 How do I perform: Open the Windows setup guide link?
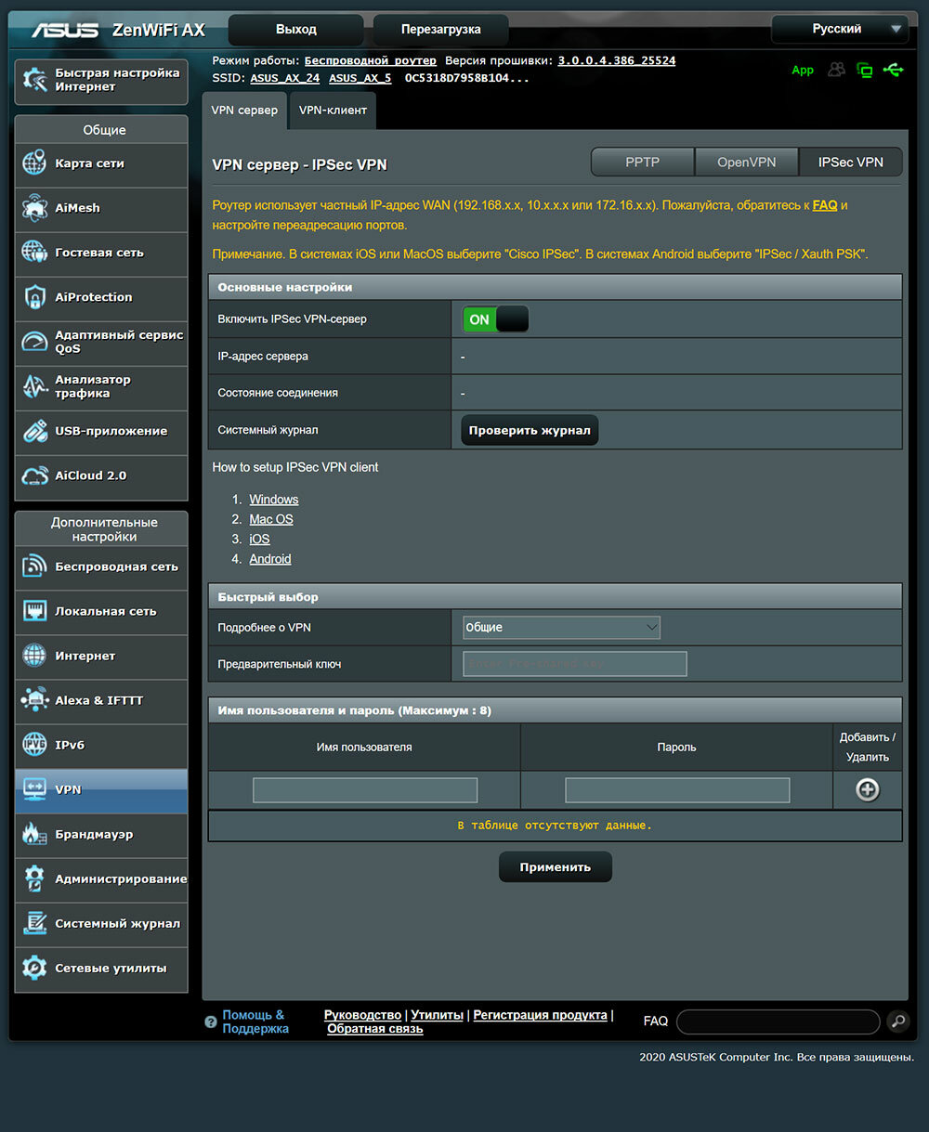point(274,500)
